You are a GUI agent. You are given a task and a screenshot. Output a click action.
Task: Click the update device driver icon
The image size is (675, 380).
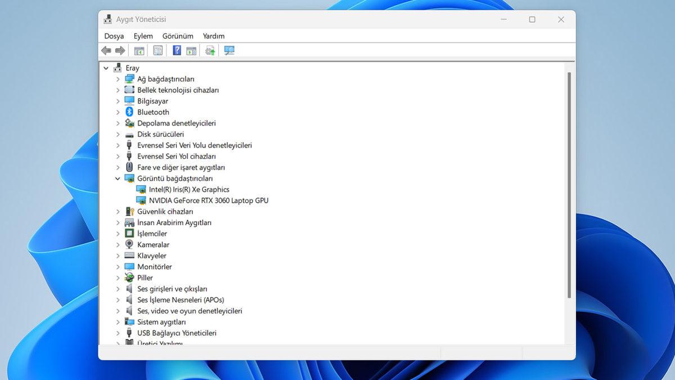pos(210,51)
